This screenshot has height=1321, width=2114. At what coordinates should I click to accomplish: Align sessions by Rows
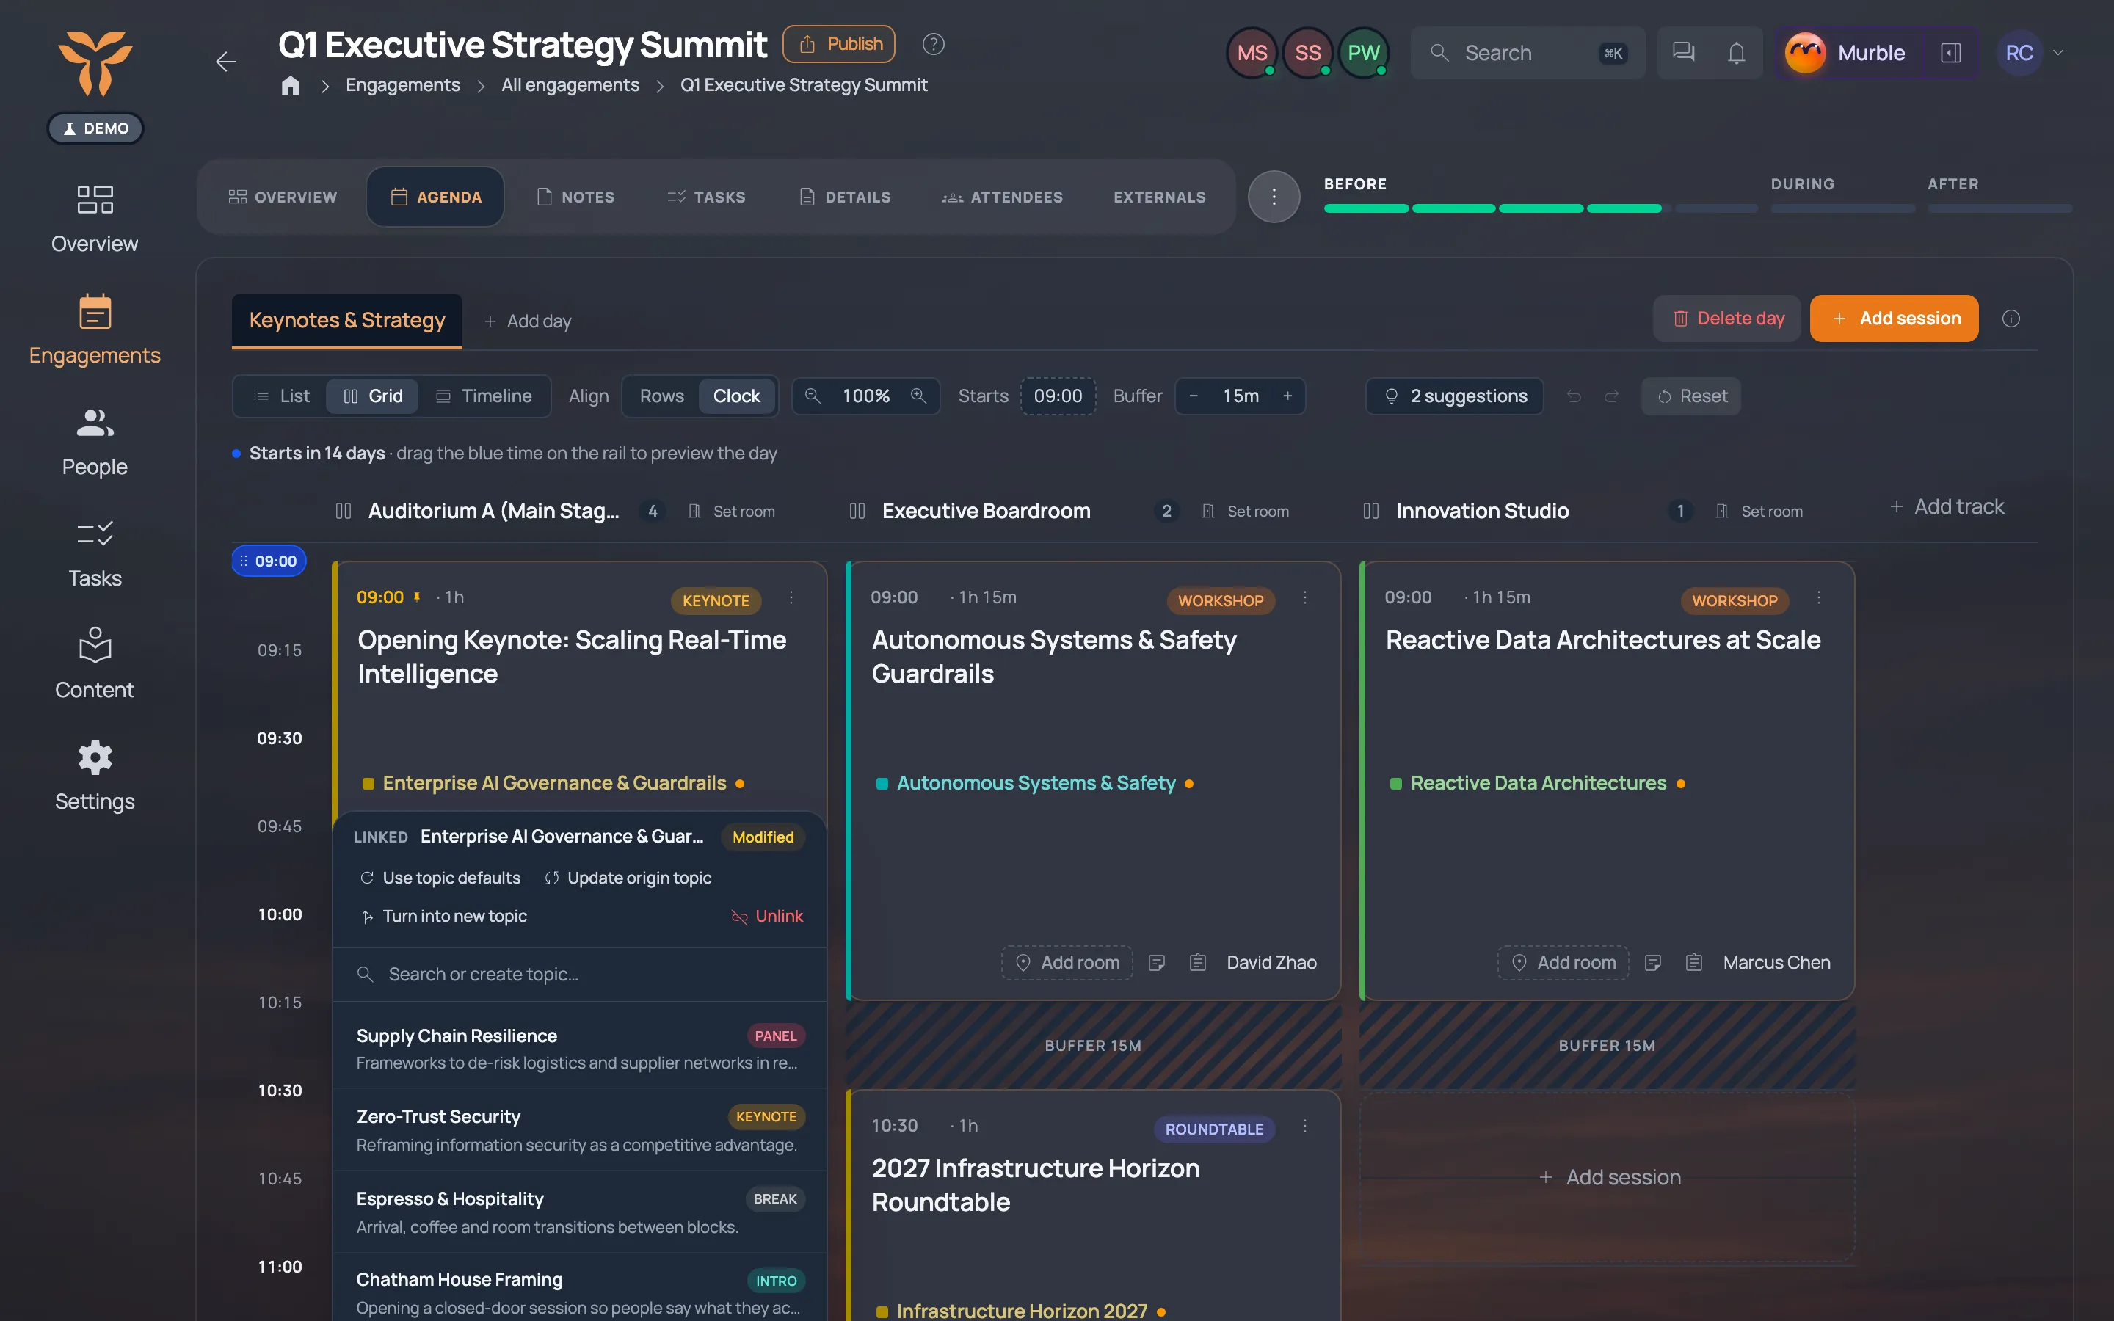click(661, 396)
